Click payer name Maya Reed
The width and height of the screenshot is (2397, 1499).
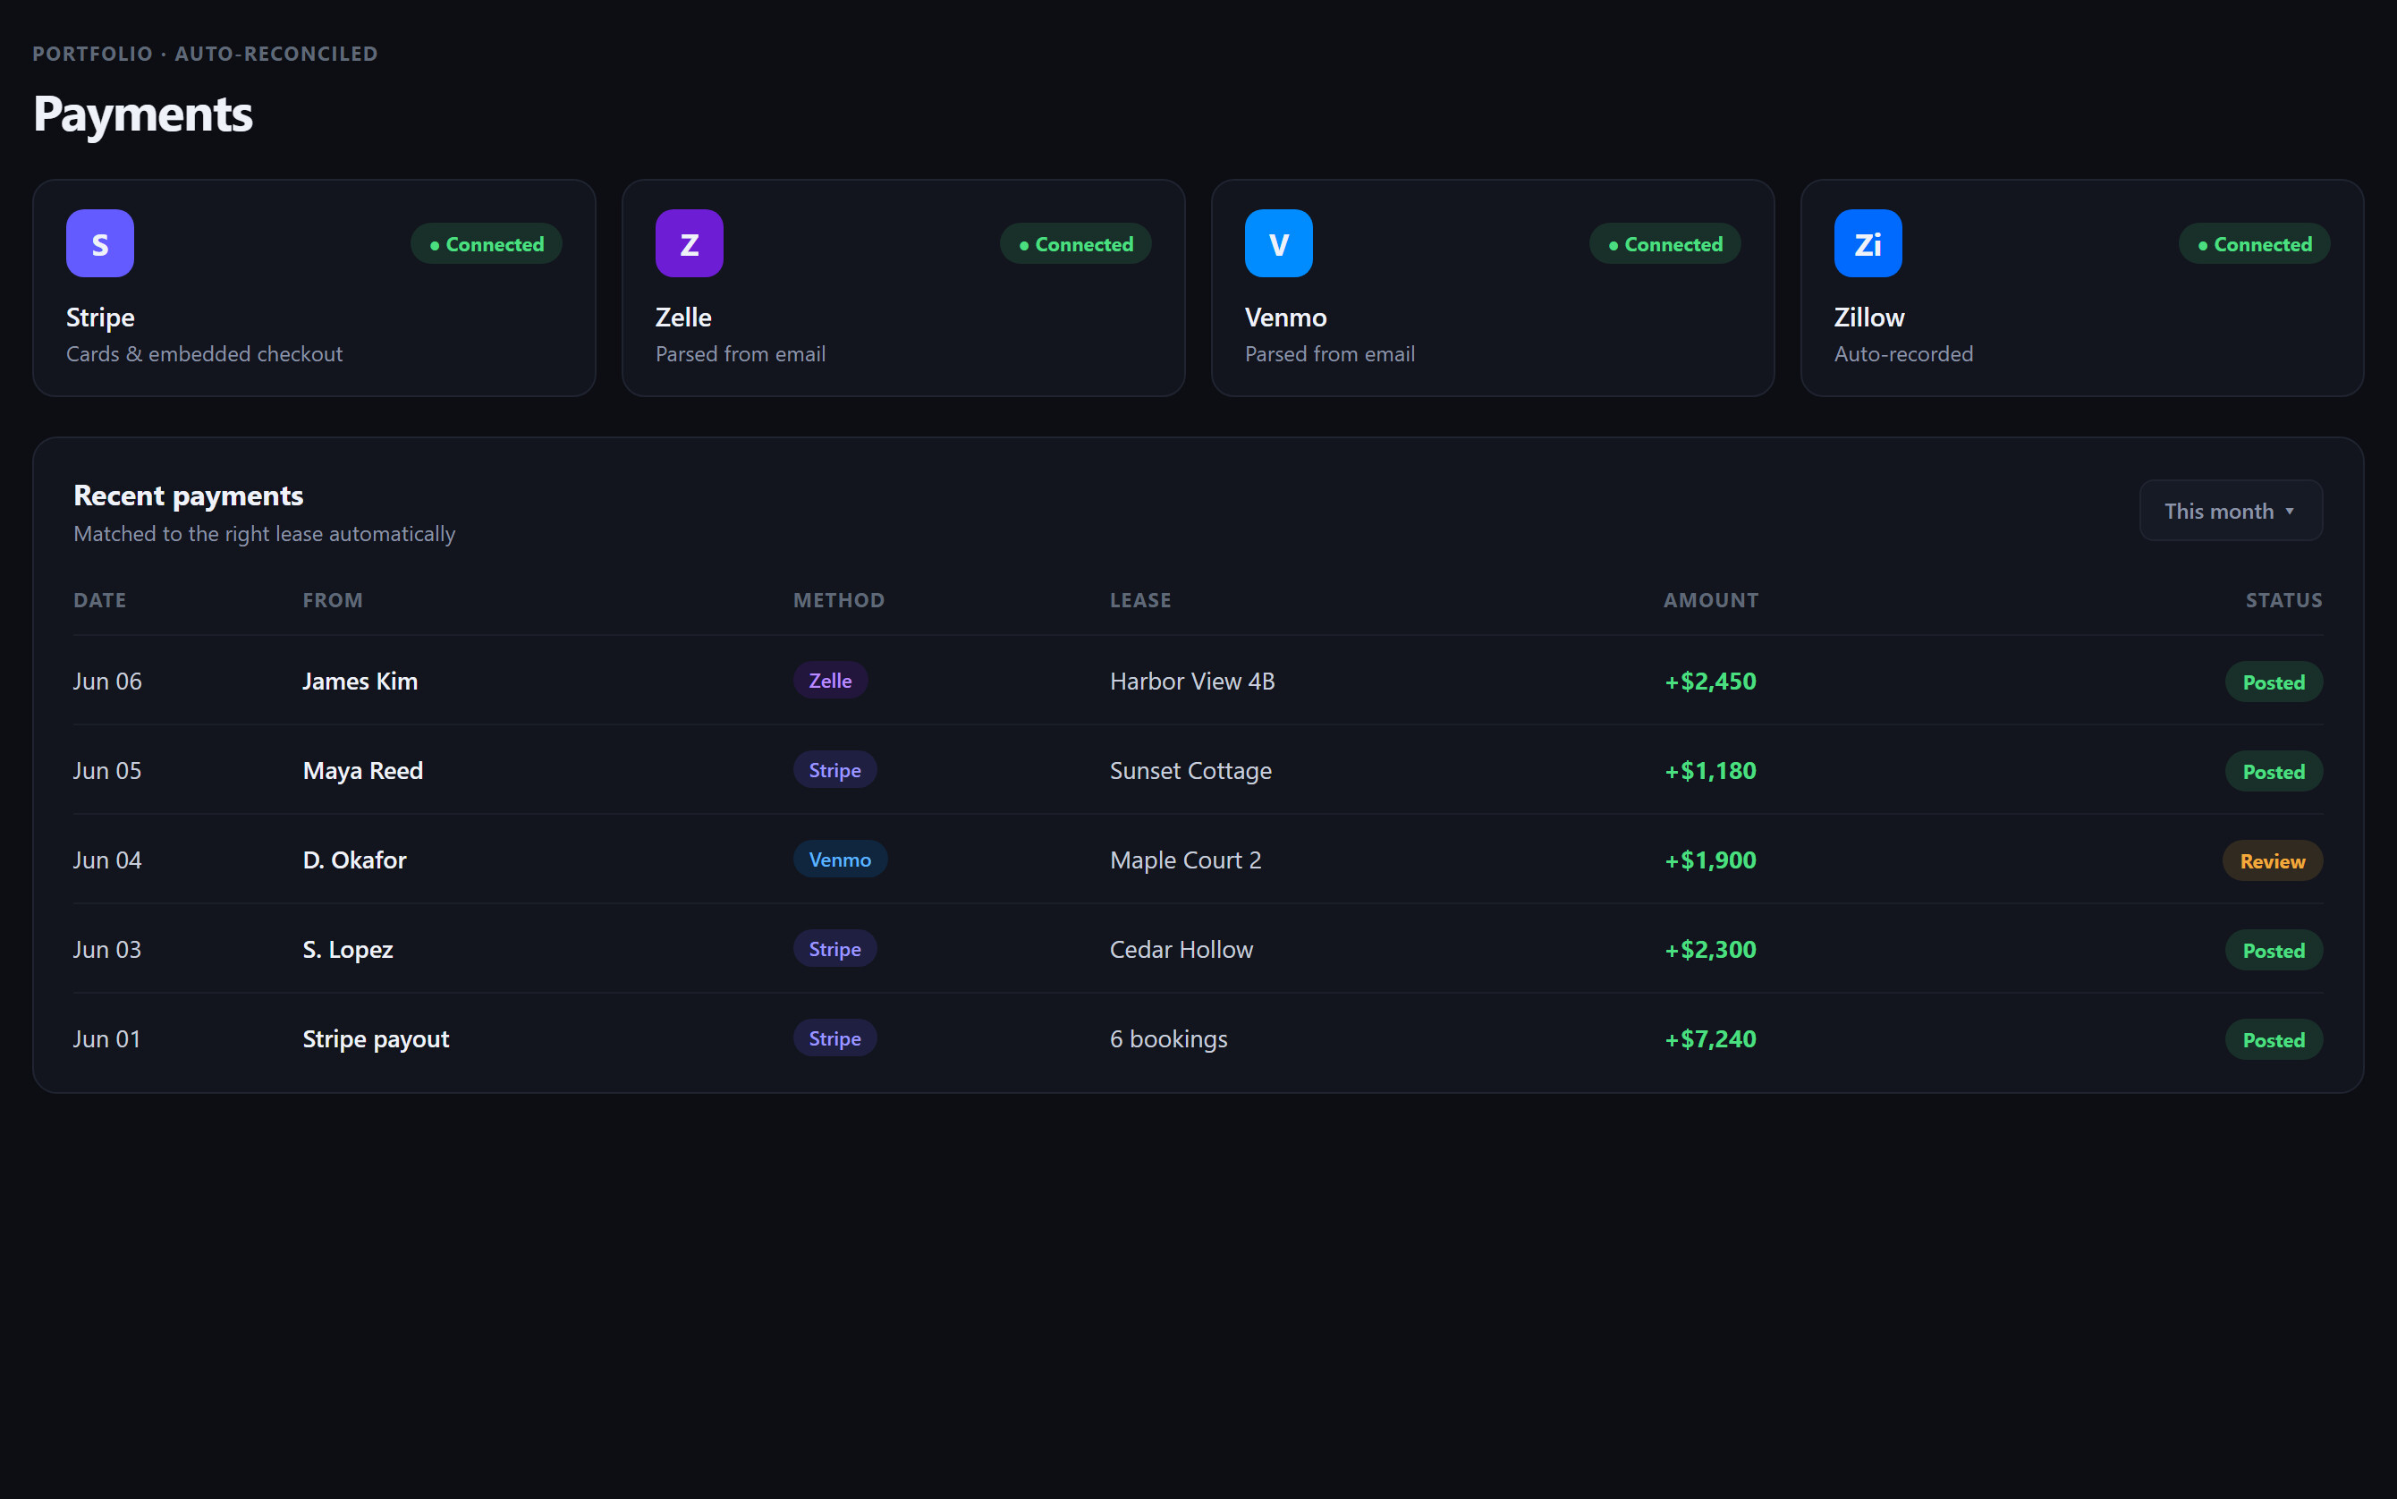pos(363,770)
